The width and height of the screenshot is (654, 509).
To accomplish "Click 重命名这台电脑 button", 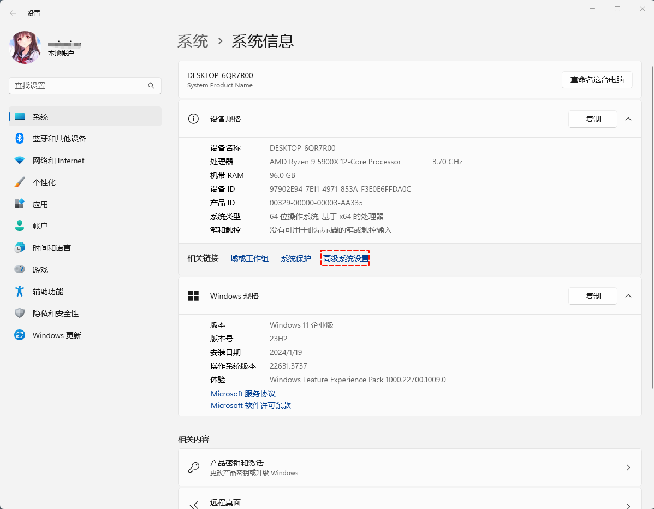I will [x=597, y=79].
